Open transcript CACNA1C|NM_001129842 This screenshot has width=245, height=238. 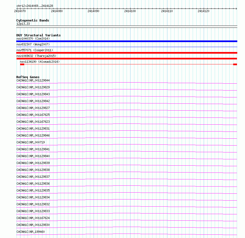pyautogui.click(x=33, y=101)
